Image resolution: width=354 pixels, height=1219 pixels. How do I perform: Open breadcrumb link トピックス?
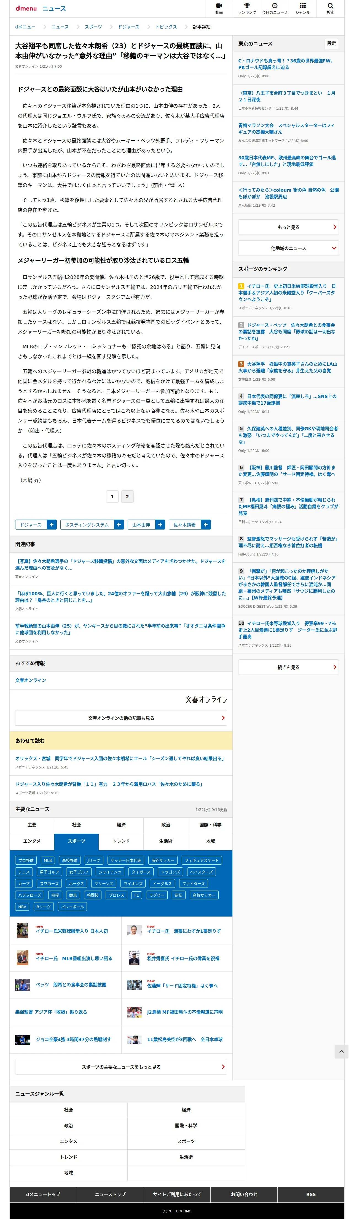click(x=166, y=27)
